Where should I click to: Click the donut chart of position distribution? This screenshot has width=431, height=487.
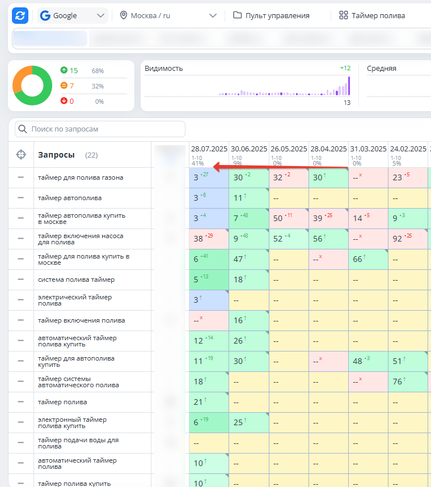(32, 86)
